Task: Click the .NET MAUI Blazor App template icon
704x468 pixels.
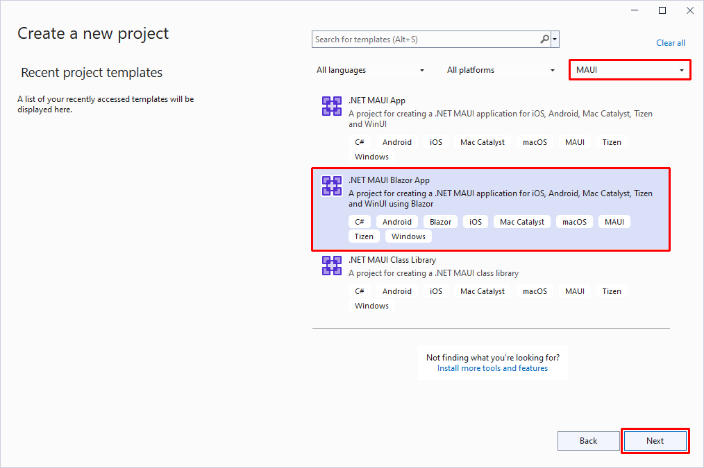Action: (332, 186)
